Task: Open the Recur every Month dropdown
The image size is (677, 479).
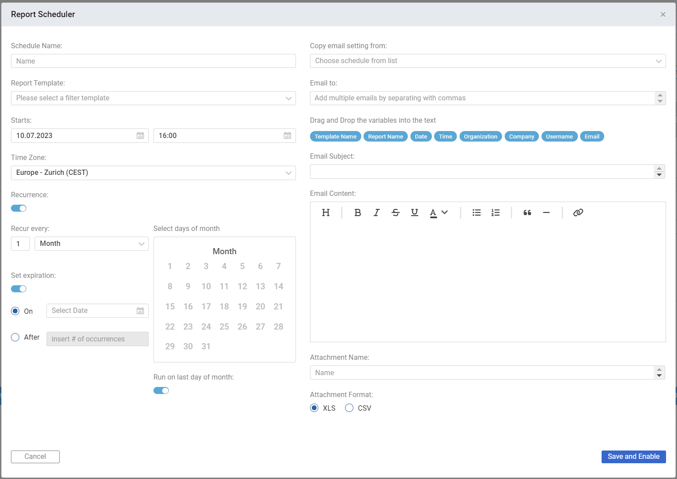Action: coord(92,244)
